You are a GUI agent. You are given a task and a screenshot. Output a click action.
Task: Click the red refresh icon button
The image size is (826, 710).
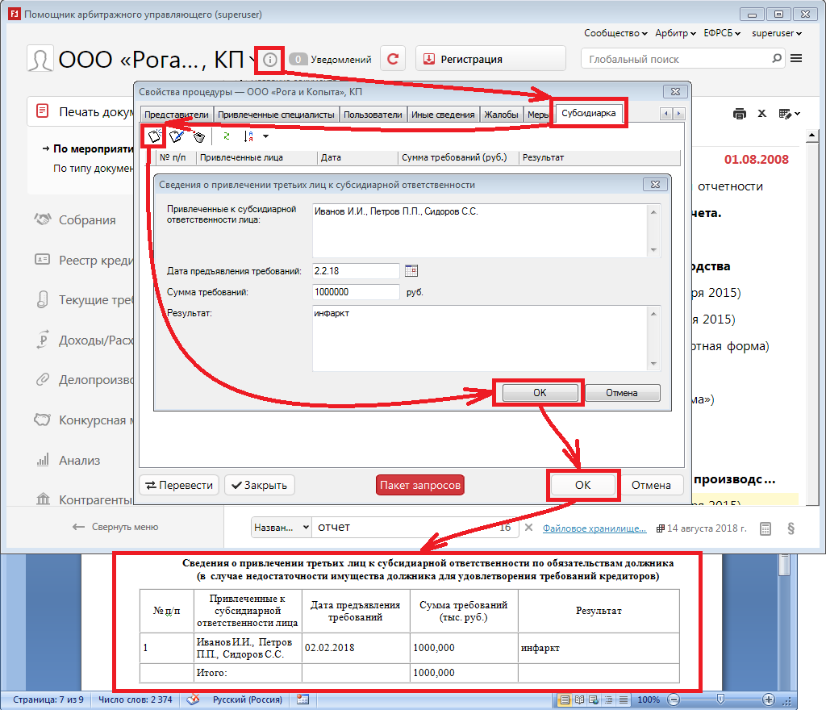click(x=392, y=59)
